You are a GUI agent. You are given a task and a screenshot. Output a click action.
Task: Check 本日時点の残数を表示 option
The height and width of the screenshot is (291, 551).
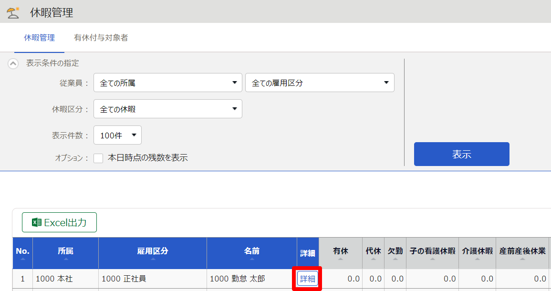(98, 158)
